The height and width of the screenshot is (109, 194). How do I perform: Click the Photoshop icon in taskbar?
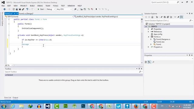coord(83,106)
